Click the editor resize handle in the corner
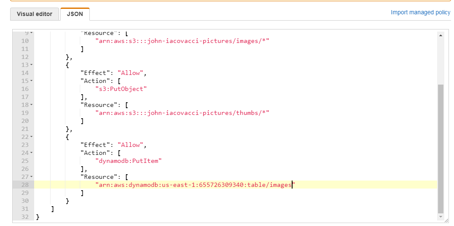The image size is (454, 226). 446,221
